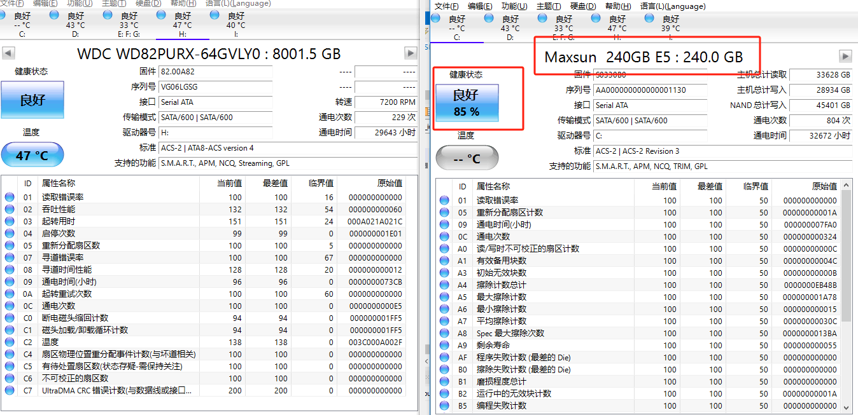Click the 转速 field showing 7200 RPM
Image resolution: width=858 pixels, height=415 pixels.
click(386, 102)
